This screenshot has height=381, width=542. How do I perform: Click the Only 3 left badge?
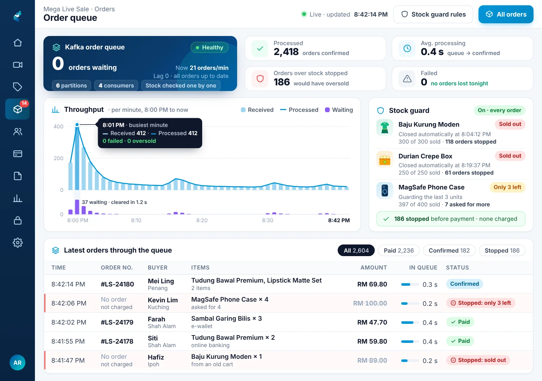pos(507,187)
